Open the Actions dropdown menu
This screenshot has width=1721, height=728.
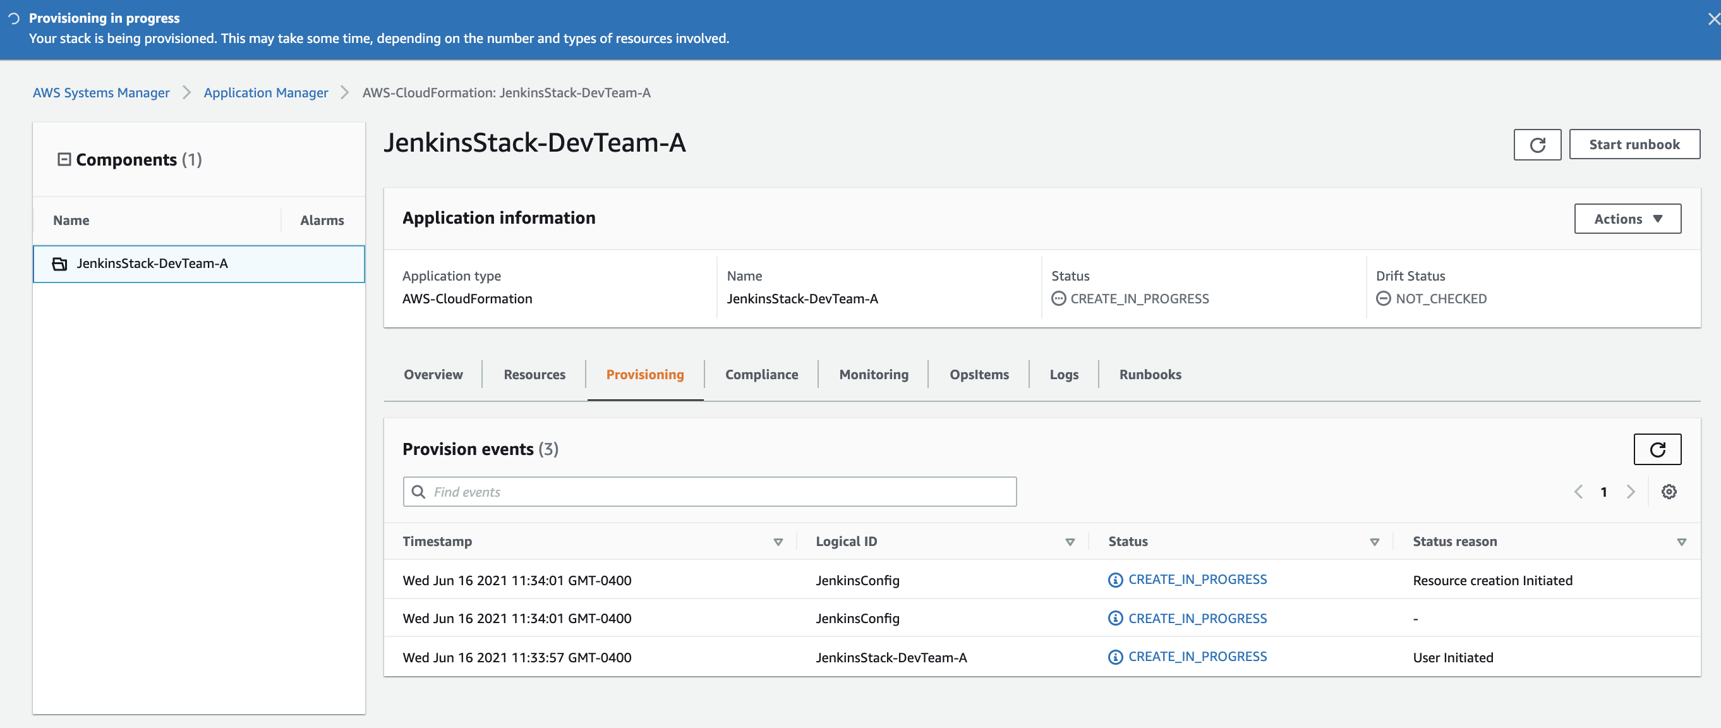1627,217
